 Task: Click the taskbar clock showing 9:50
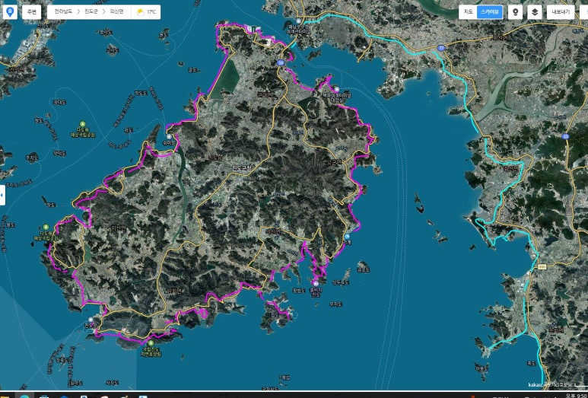(574, 395)
